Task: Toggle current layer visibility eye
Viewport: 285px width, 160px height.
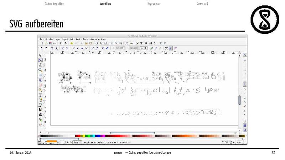Action: point(68,143)
